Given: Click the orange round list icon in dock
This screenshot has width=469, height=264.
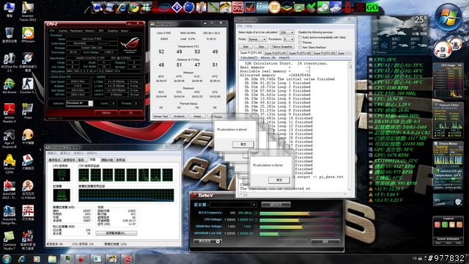Looking at the screenshot, I should (x=274, y=7).
